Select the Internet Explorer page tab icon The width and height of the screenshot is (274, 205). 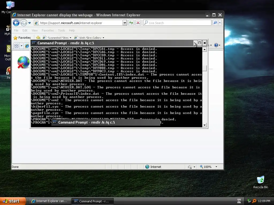[x=27, y=46]
